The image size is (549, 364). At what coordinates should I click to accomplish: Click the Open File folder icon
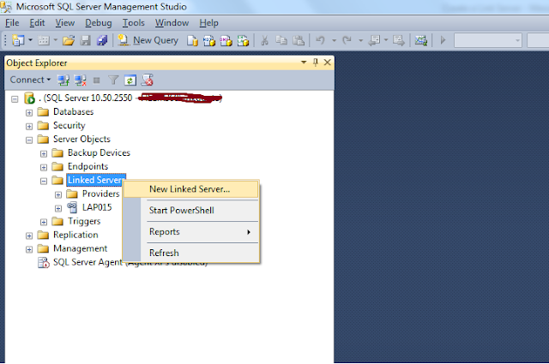tap(69, 41)
